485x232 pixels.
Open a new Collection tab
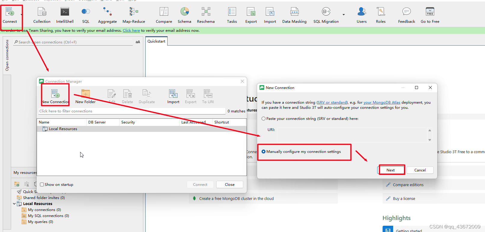[x=42, y=16]
